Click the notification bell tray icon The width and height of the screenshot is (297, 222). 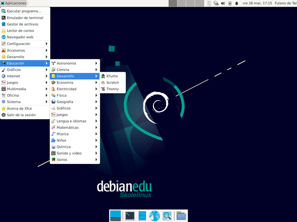(236, 3)
